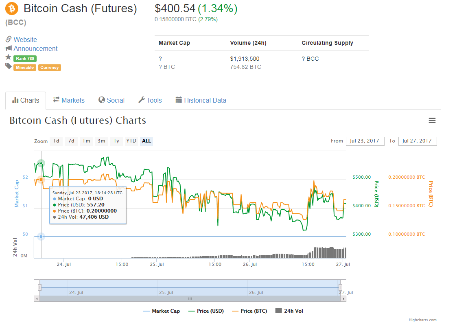This screenshot has width=457, height=329.
Task: Set chart zoom to 7d
Action: coord(71,141)
